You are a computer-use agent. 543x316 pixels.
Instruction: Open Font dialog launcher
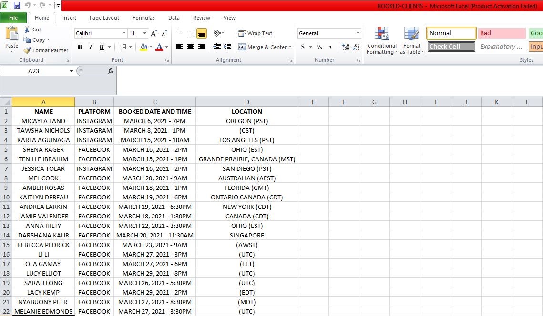tap(167, 60)
